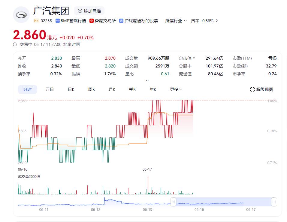This screenshot has height=222, width=287.
Task: Click the 06-17 date on overview timeline
Action: (x=251, y=210)
